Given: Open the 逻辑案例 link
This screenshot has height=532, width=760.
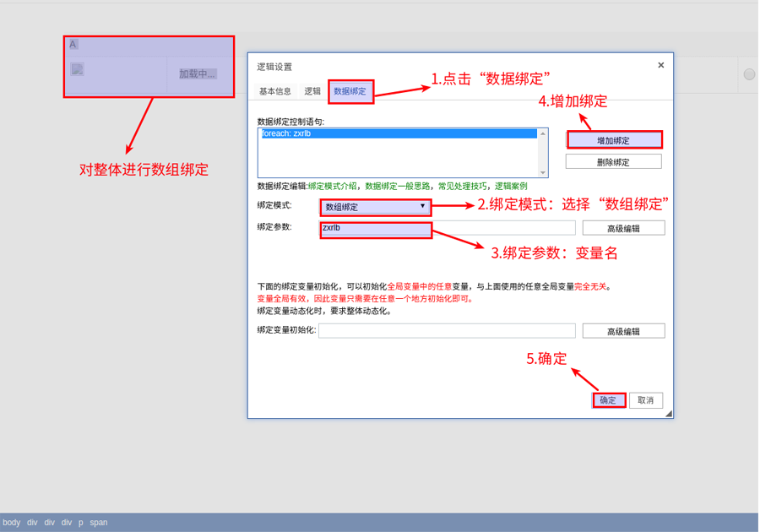Looking at the screenshot, I should 510,186.
